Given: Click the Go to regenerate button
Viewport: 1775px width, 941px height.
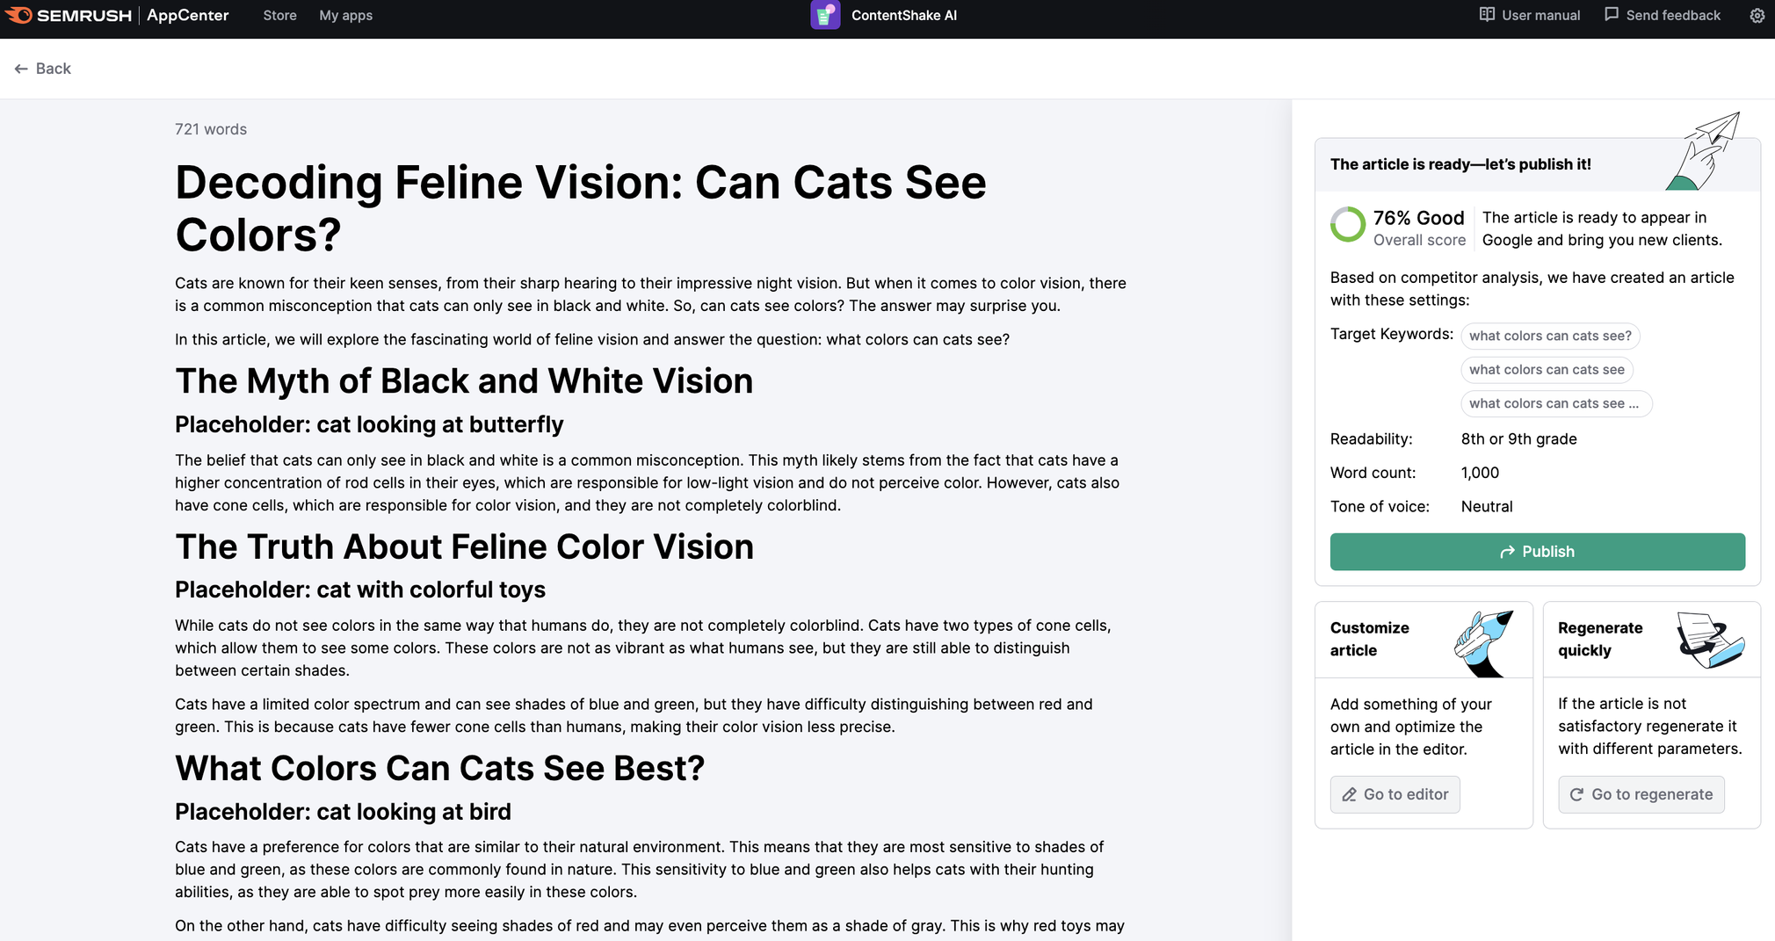Looking at the screenshot, I should point(1641,794).
